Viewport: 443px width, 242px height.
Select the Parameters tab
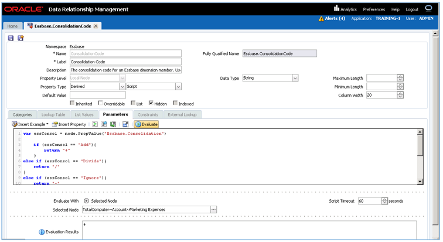click(115, 114)
